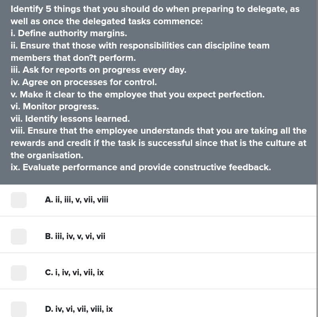The image size is (318, 317).
Task: Click the question prompt text
Action: pos(155,15)
